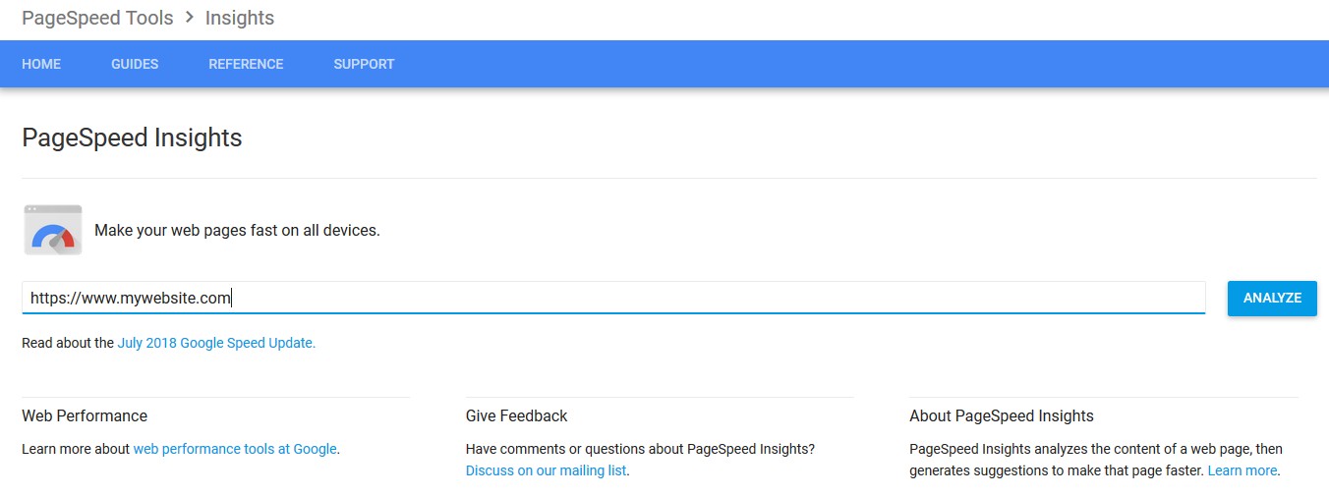Click the 'Make your web pages fast' tagline

(237, 231)
